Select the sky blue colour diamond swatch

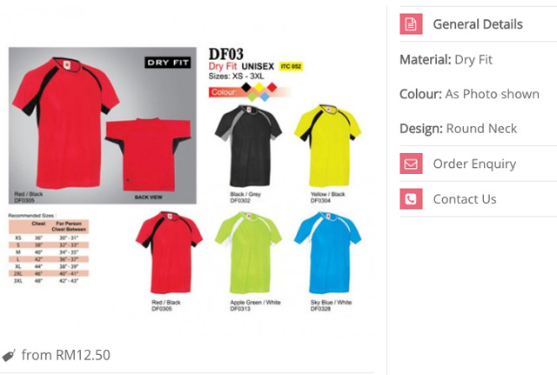click(265, 97)
